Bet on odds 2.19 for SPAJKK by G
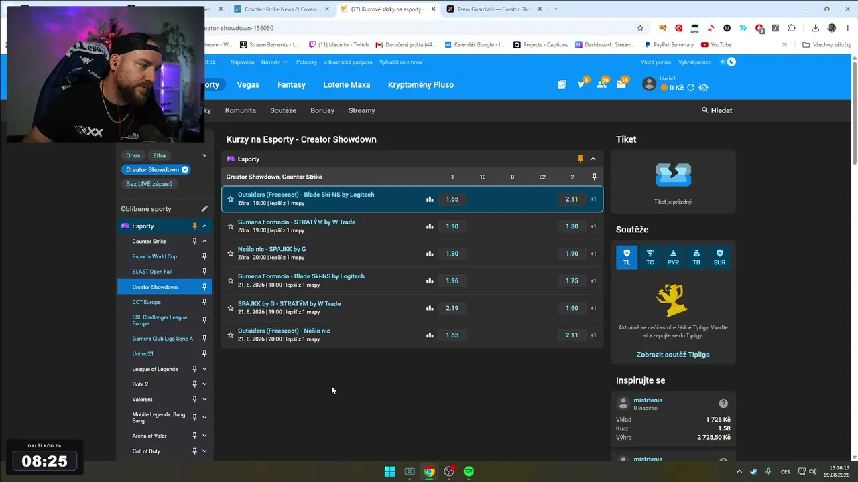 (452, 308)
